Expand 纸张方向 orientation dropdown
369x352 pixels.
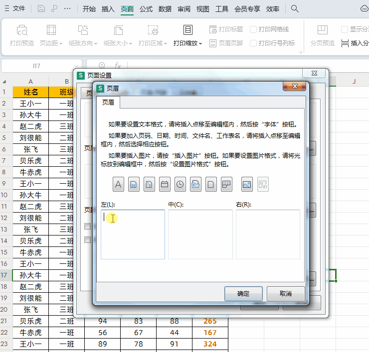pyautogui.click(x=96, y=43)
